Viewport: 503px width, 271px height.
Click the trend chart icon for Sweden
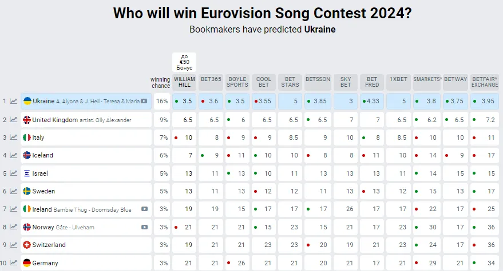(13, 191)
